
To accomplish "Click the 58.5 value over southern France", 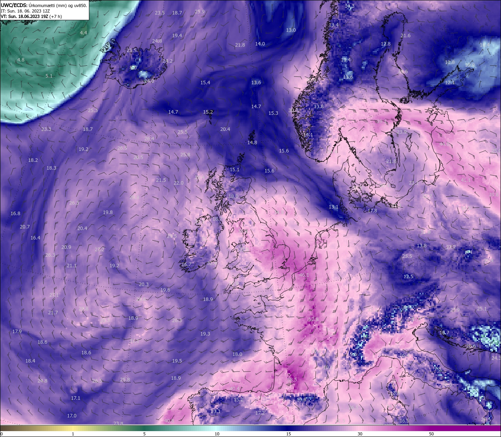I will [x=292, y=379].
